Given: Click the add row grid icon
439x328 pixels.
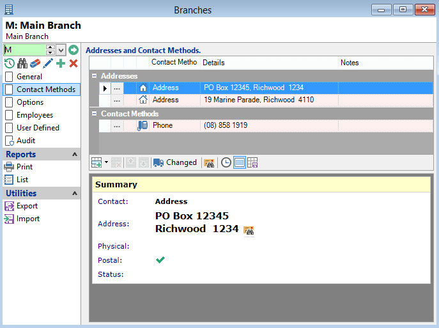Looking at the screenshot, I should [96, 162].
